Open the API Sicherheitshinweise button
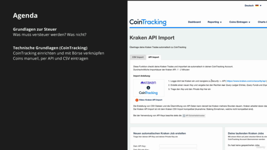This screenshot has height=150, width=267. pos(194,116)
